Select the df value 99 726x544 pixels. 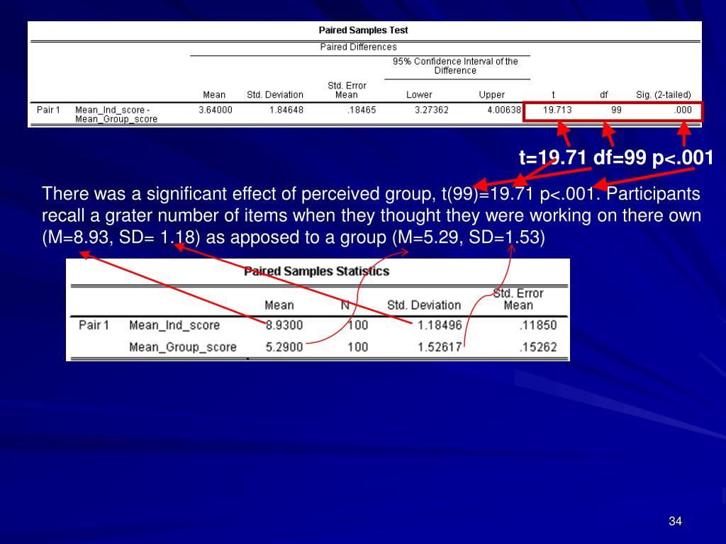616,110
